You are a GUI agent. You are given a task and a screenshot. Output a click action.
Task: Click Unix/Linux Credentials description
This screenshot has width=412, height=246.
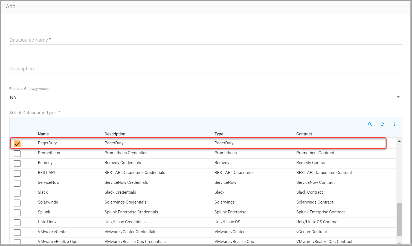coord(125,222)
